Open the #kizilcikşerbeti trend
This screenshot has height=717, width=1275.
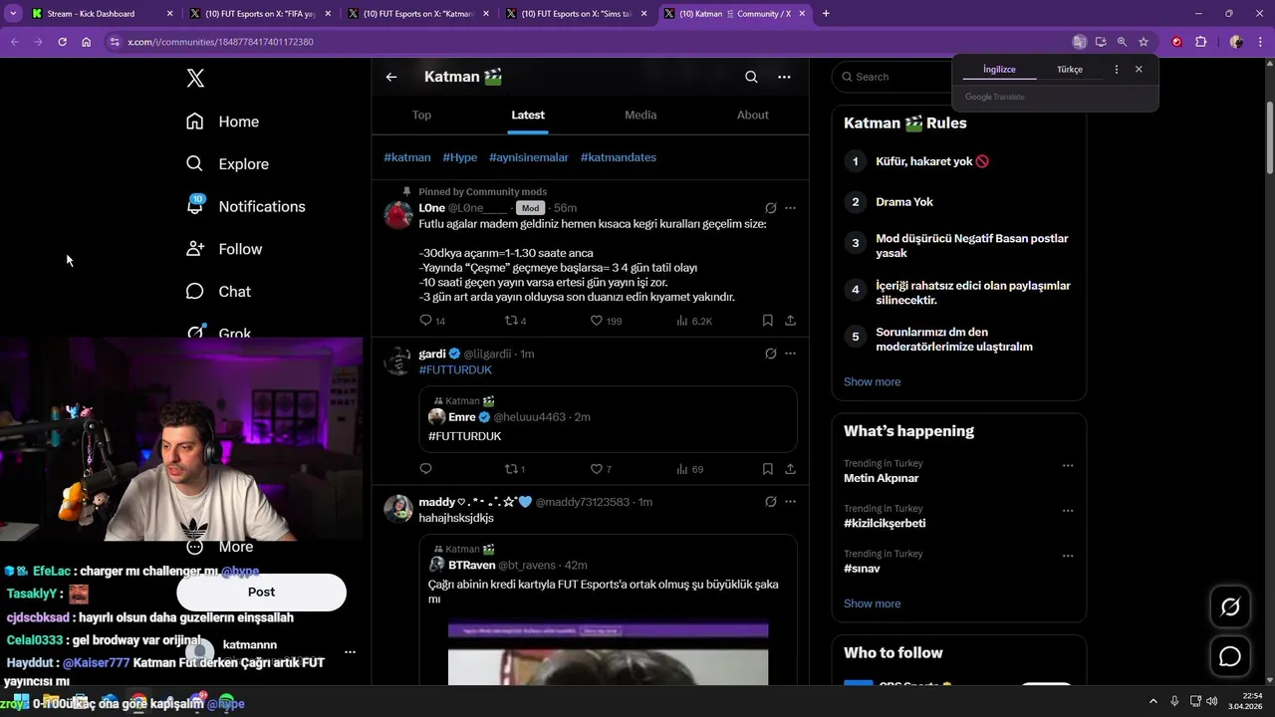[x=885, y=523]
